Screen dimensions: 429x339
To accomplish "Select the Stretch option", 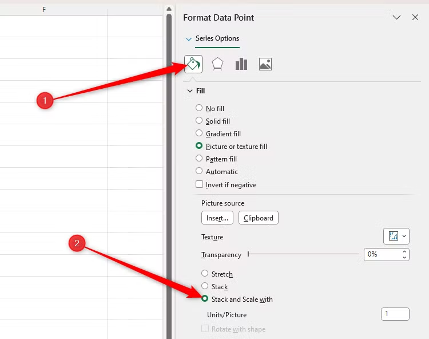I will click(x=205, y=273).
